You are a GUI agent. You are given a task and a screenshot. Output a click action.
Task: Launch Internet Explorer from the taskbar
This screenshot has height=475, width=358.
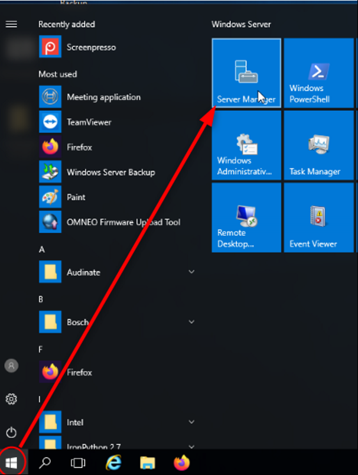pyautogui.click(x=113, y=463)
